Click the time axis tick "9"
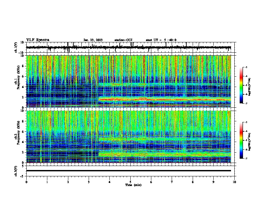Viewport: 264px width, 204px height. 213,182
